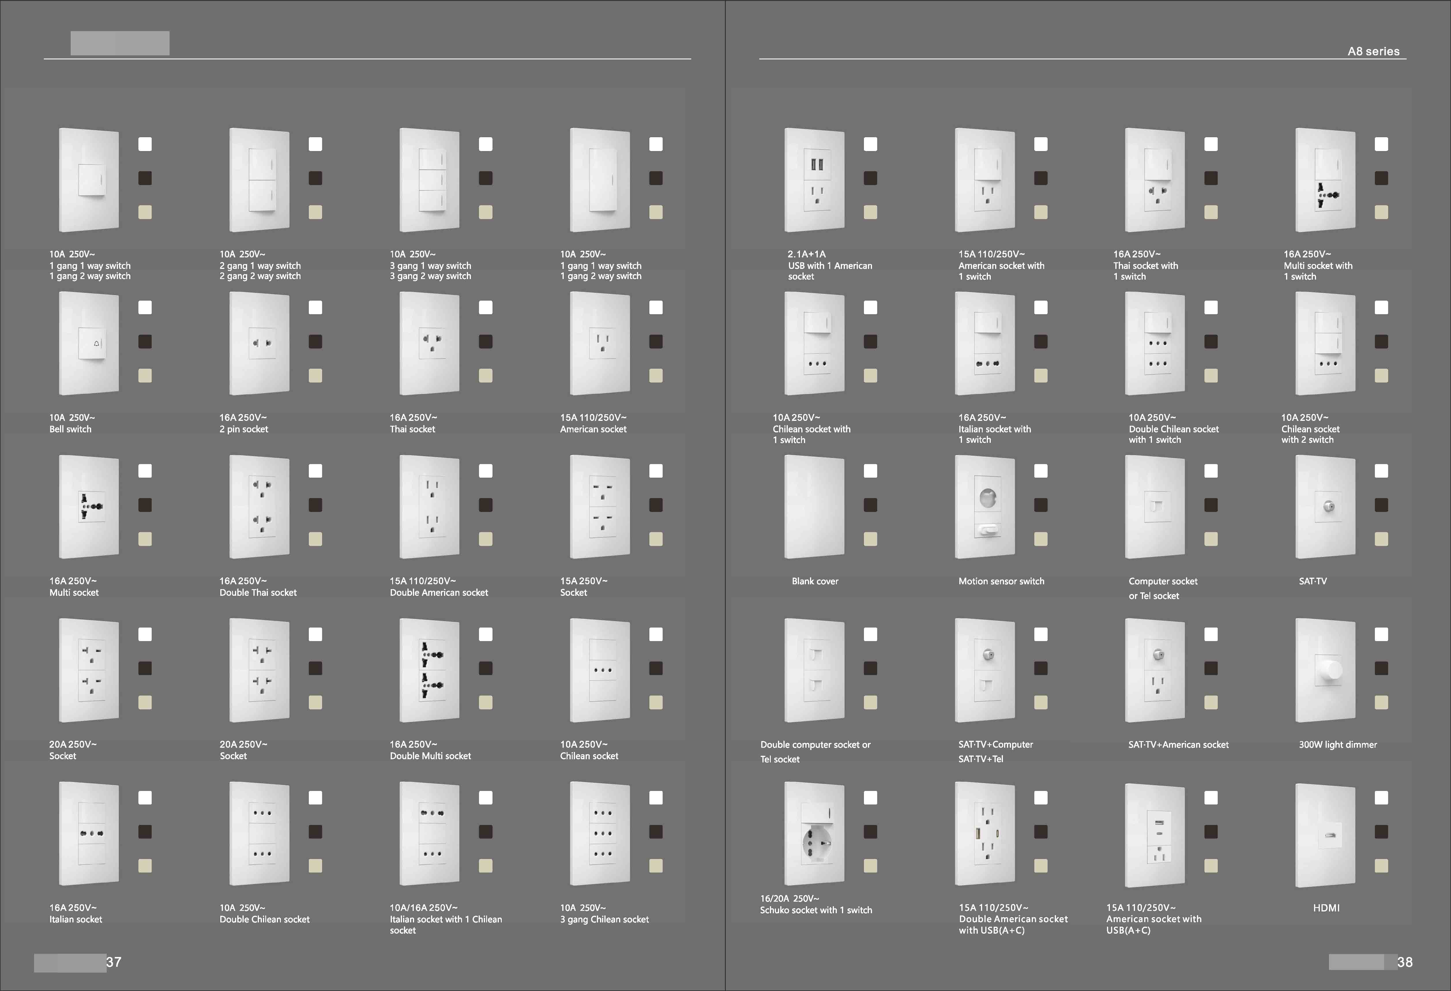Screen dimensions: 1451x991
Task: Select white swatch beside Motion sensor switch
Action: pos(1041,471)
